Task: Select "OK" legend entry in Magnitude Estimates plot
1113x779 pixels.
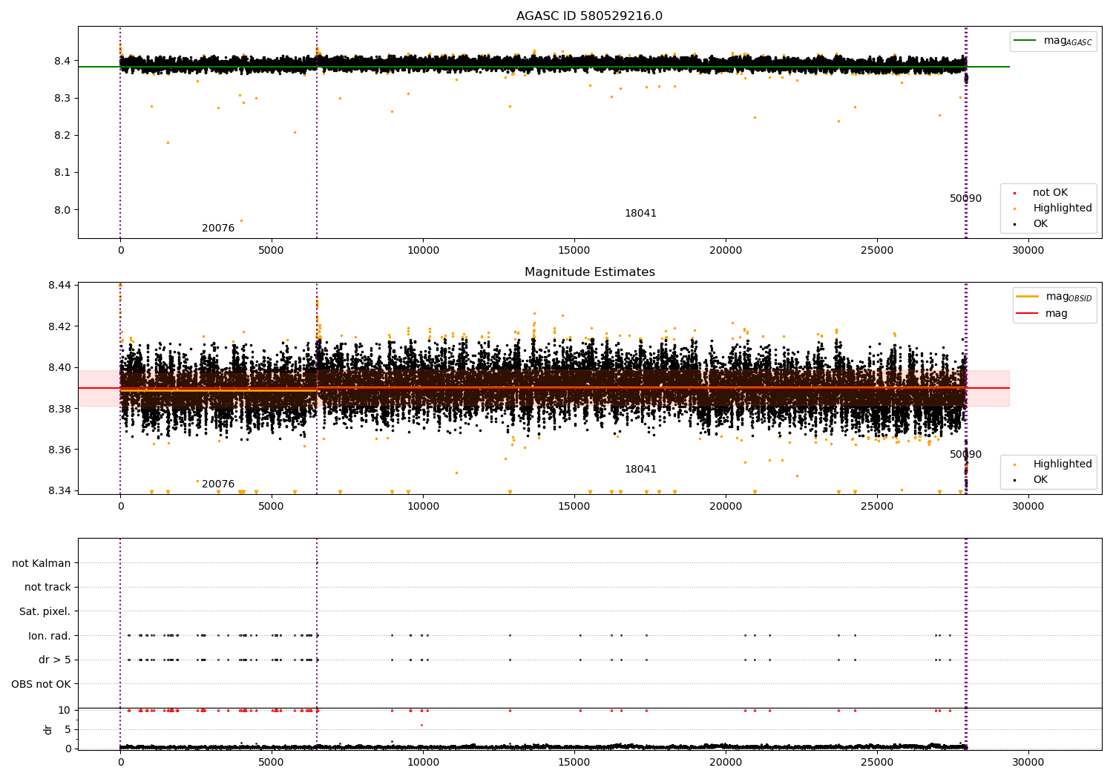Action: [x=1028, y=480]
